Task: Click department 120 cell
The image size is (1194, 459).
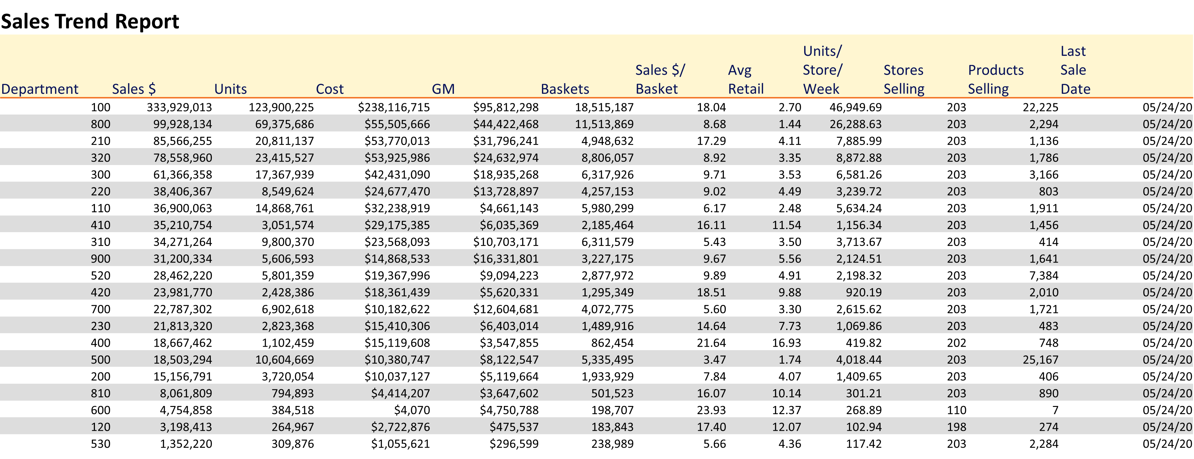Action: click(x=101, y=427)
